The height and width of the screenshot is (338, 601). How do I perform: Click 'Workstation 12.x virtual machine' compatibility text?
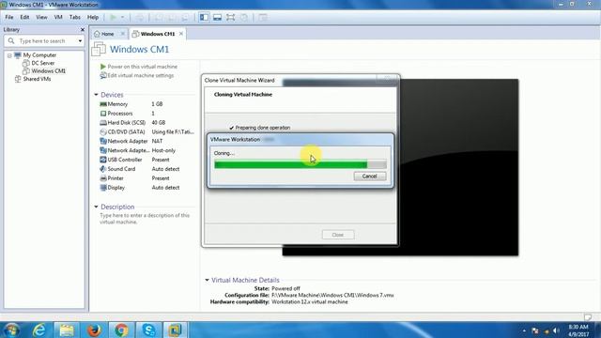(x=310, y=302)
